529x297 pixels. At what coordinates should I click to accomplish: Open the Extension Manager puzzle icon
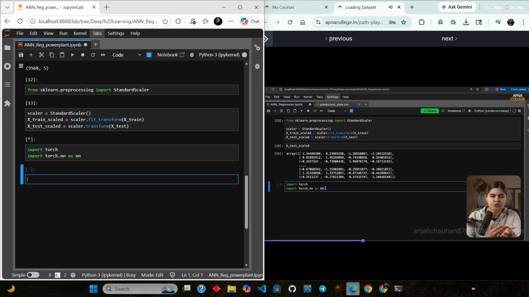[7, 103]
